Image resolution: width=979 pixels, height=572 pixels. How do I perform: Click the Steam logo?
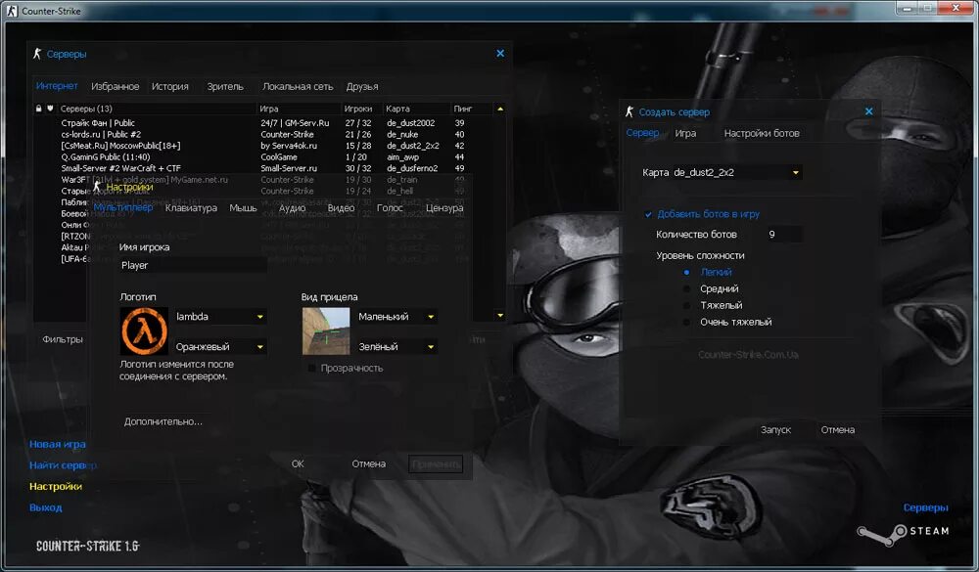(x=903, y=533)
